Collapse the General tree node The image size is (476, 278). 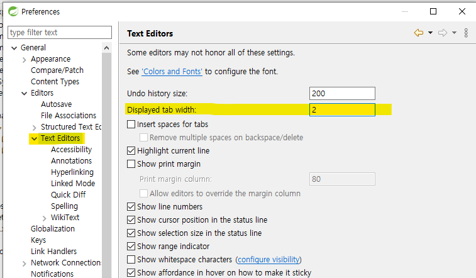pyautogui.click(x=14, y=48)
